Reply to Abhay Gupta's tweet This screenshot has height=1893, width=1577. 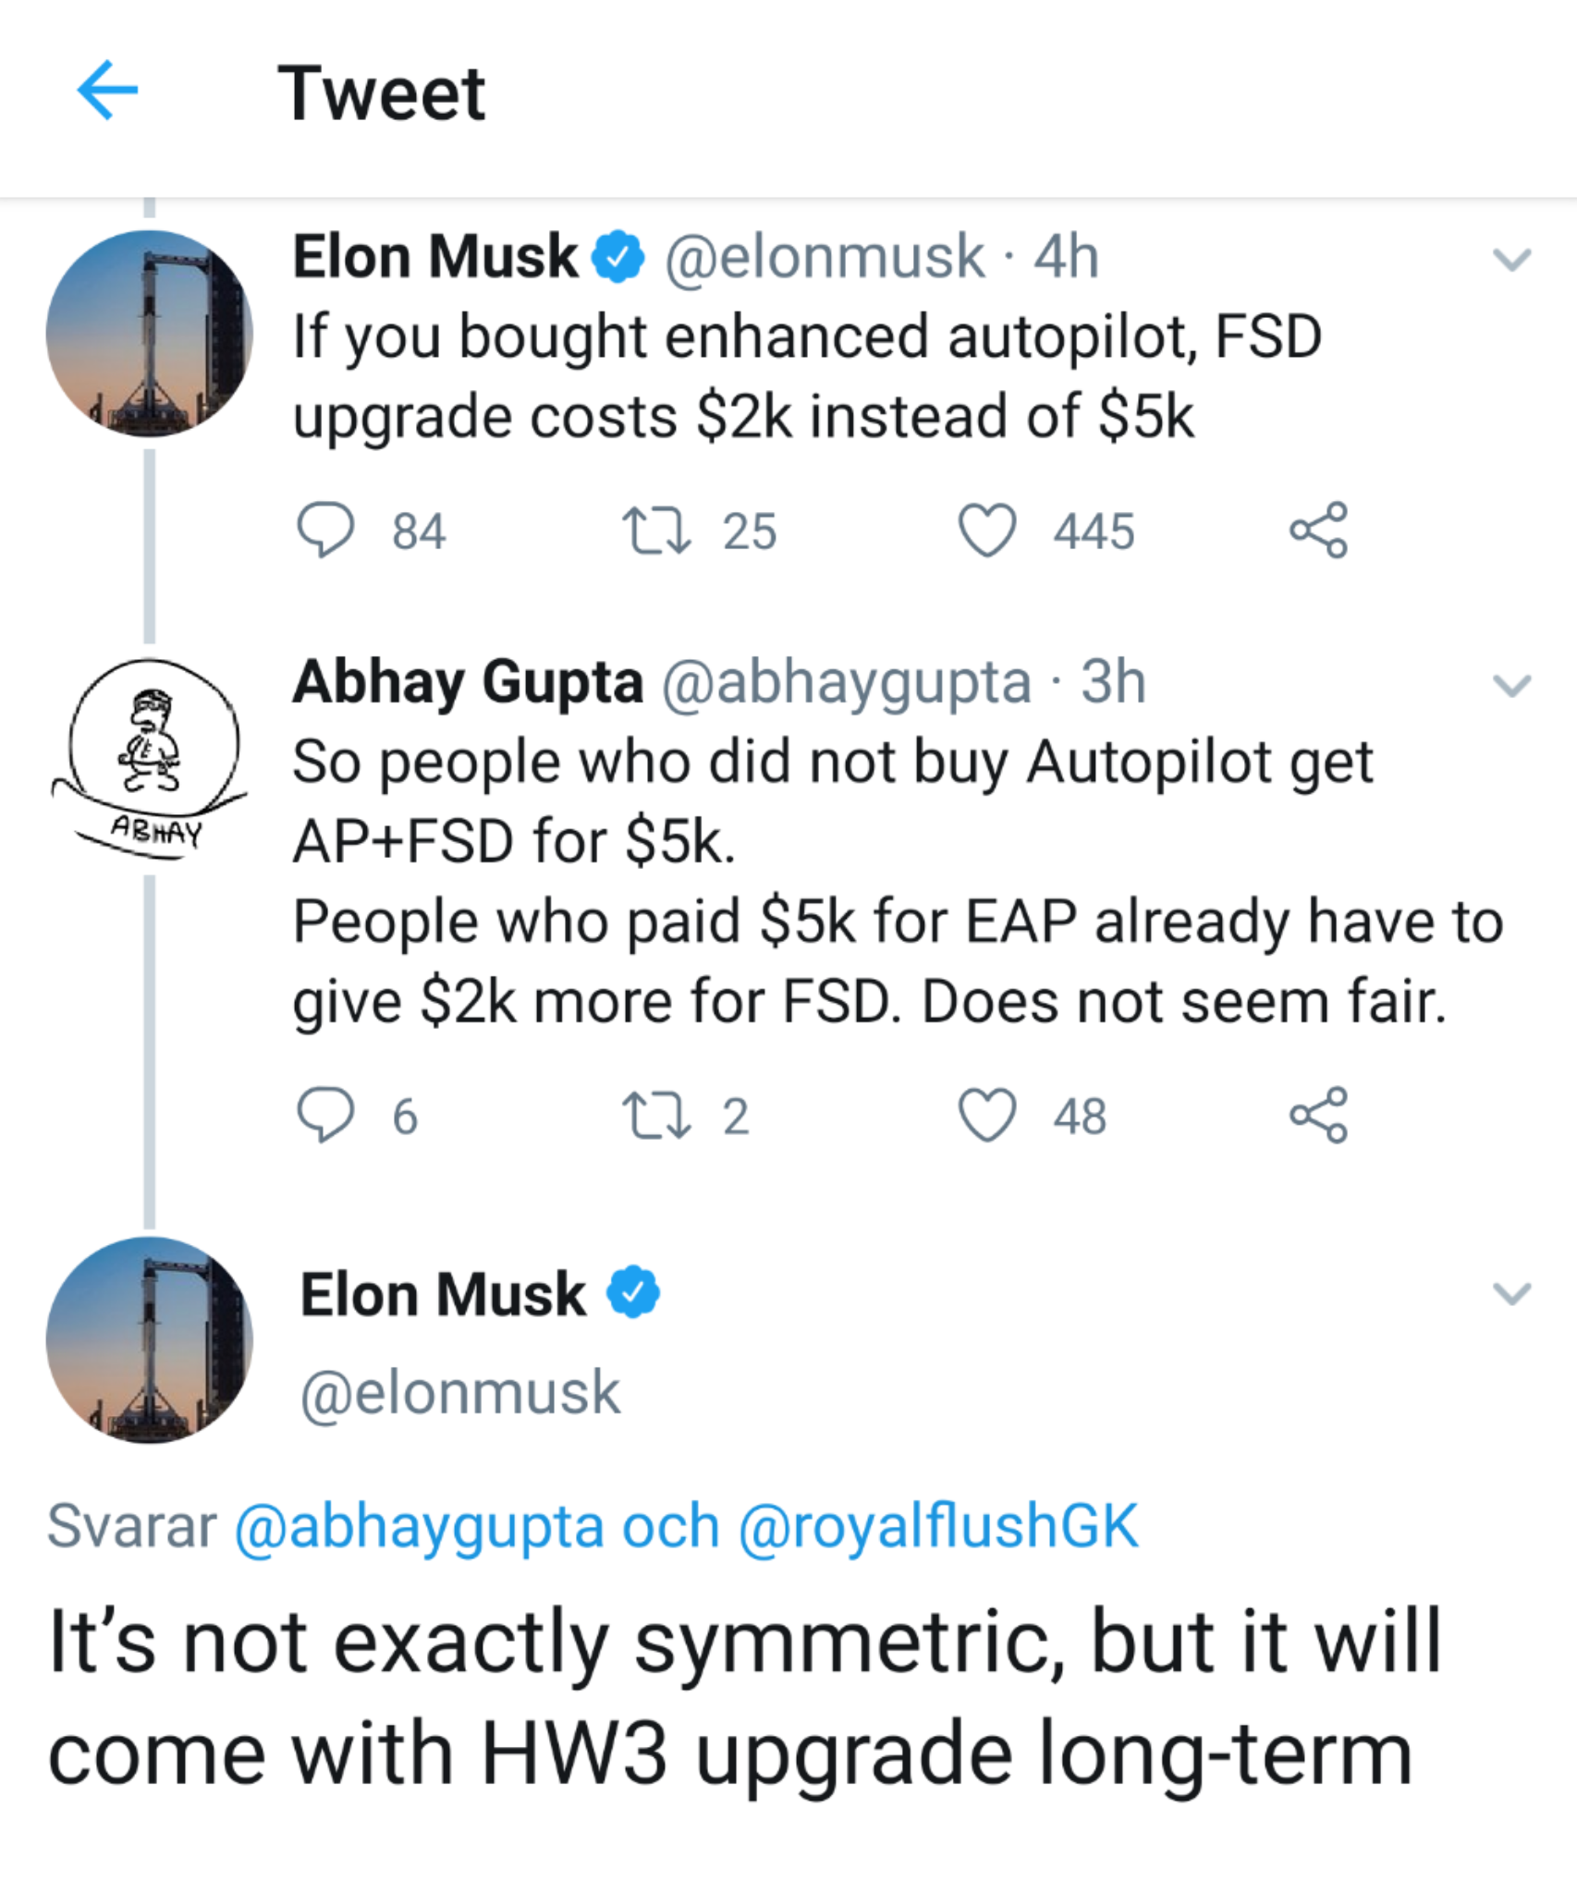pos(324,1115)
